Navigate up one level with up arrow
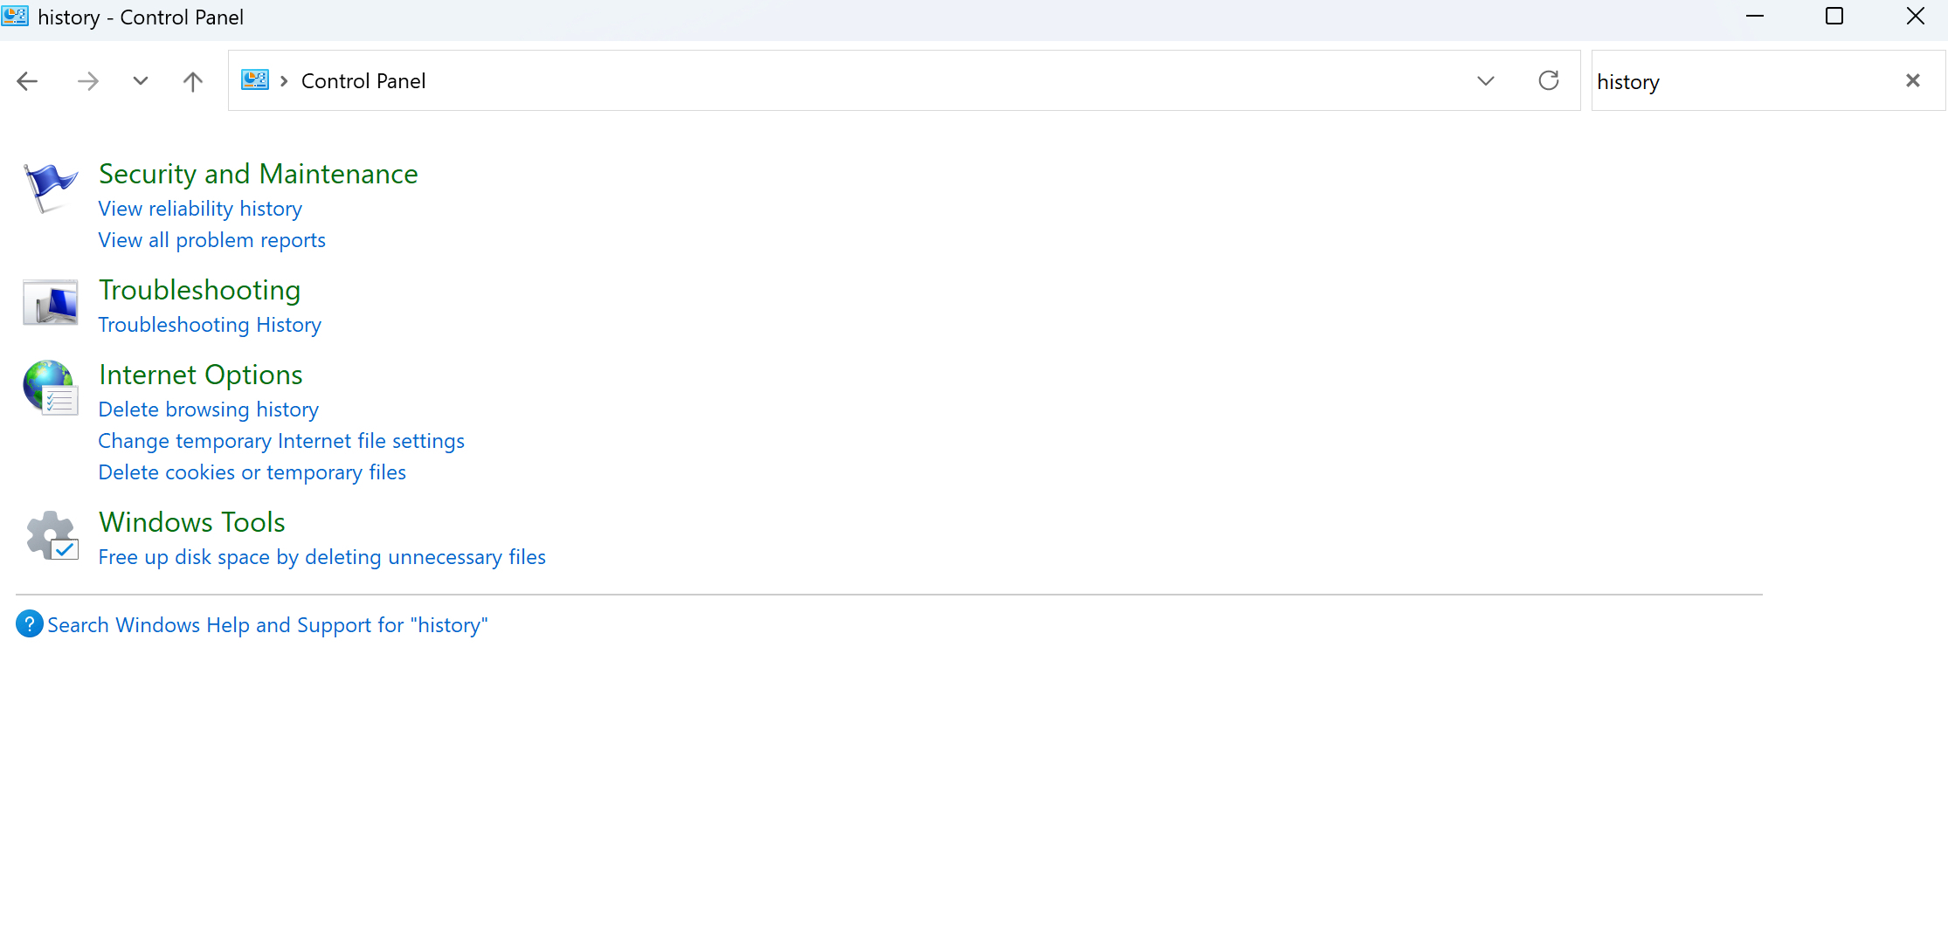 pyautogui.click(x=193, y=81)
